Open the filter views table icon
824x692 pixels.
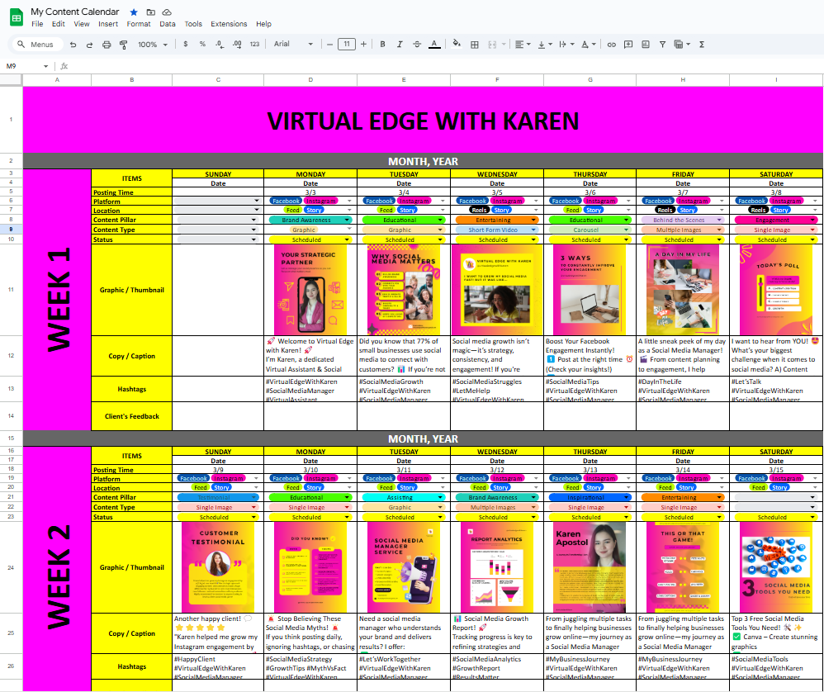coord(682,45)
